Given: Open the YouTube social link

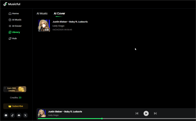Looking at the screenshot, I should [x=6, y=115].
